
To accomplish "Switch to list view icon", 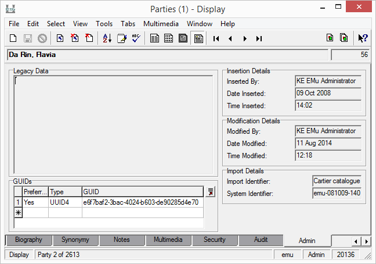I will click(x=169, y=38).
